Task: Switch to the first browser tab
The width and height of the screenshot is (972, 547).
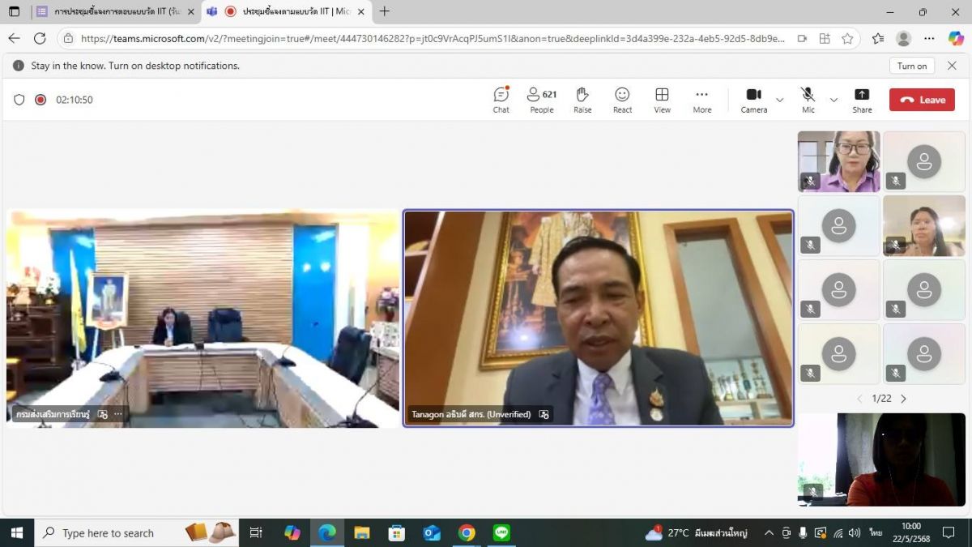Action: point(113,11)
